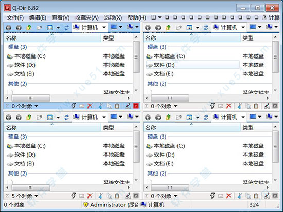
Task: Refresh the top-right pane
Action: pyautogui.click(x=206, y=28)
